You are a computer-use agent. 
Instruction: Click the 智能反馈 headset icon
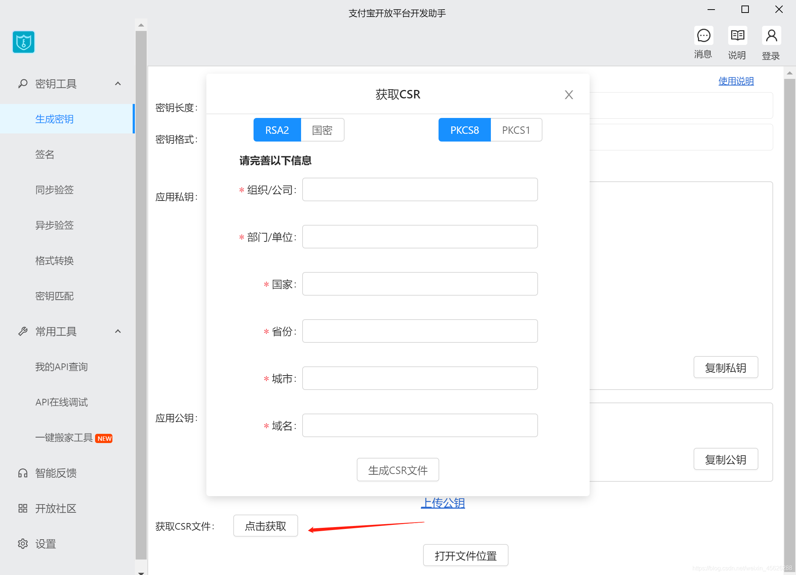pyautogui.click(x=23, y=473)
